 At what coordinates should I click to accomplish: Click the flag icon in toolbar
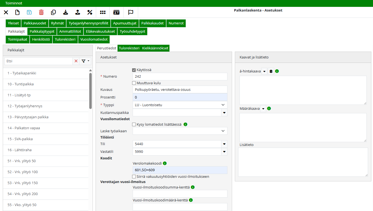(131, 12)
